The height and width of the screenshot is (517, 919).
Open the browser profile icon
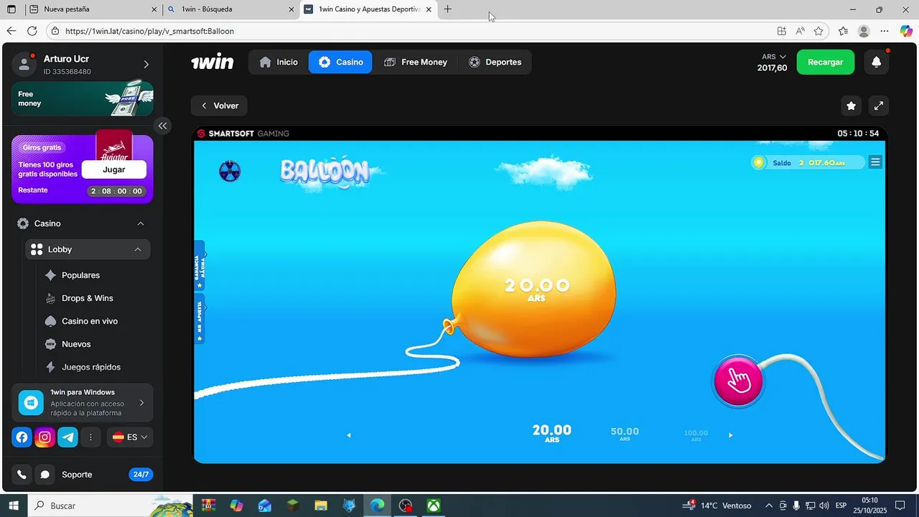(864, 31)
